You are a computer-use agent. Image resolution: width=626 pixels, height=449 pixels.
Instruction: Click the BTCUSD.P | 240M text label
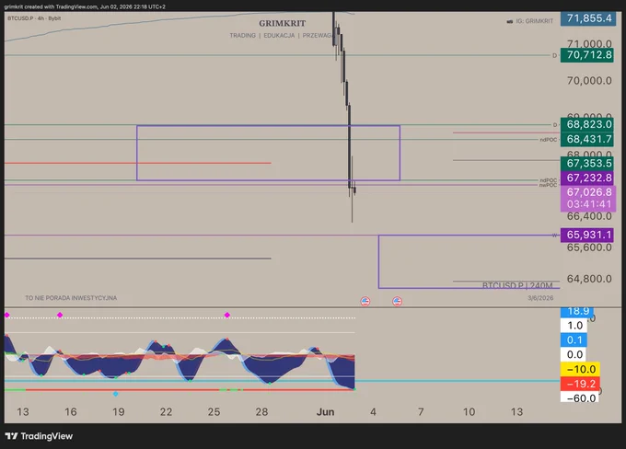(x=517, y=285)
